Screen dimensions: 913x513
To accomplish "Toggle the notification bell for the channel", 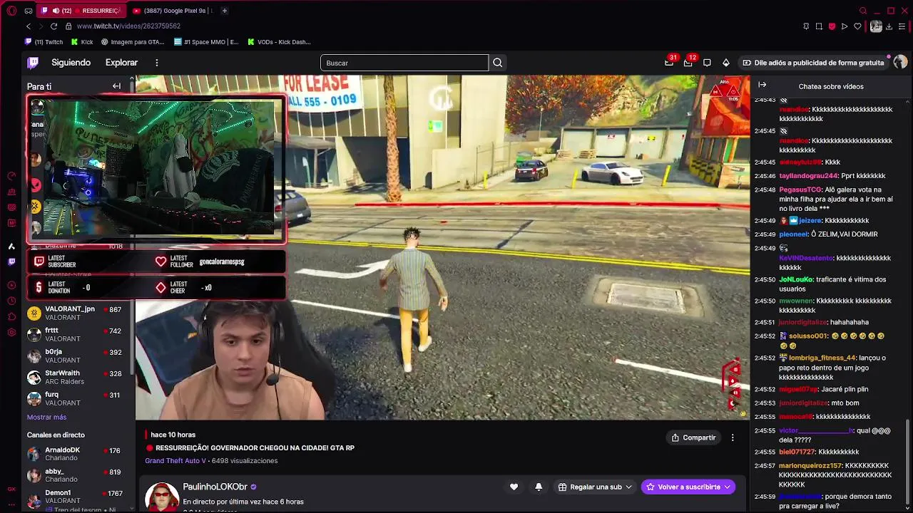I will 539,487.
